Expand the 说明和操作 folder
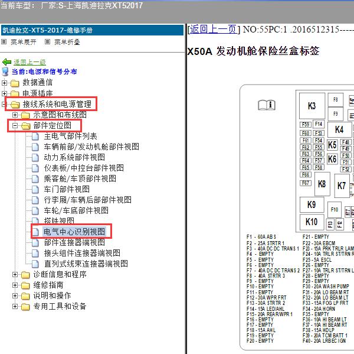The width and height of the screenshot is (354, 354). [x=15, y=296]
